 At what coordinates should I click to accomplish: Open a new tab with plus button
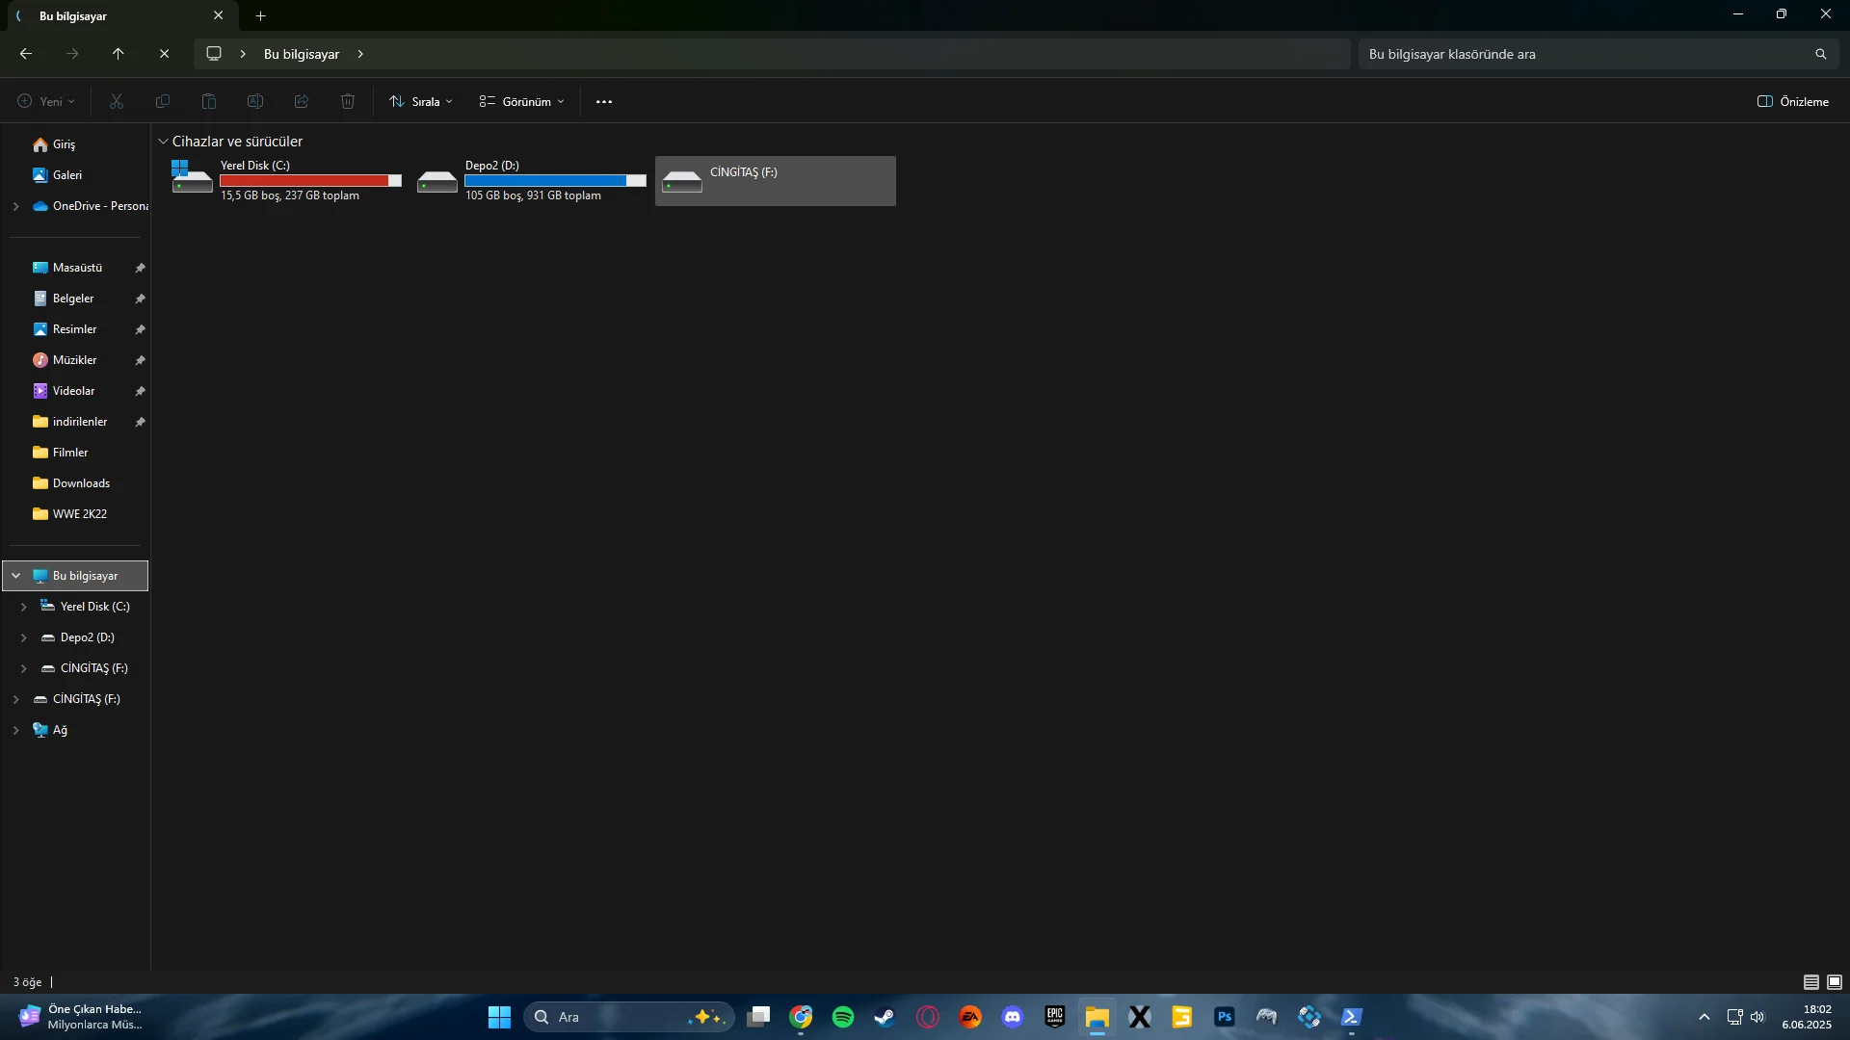[x=260, y=15]
